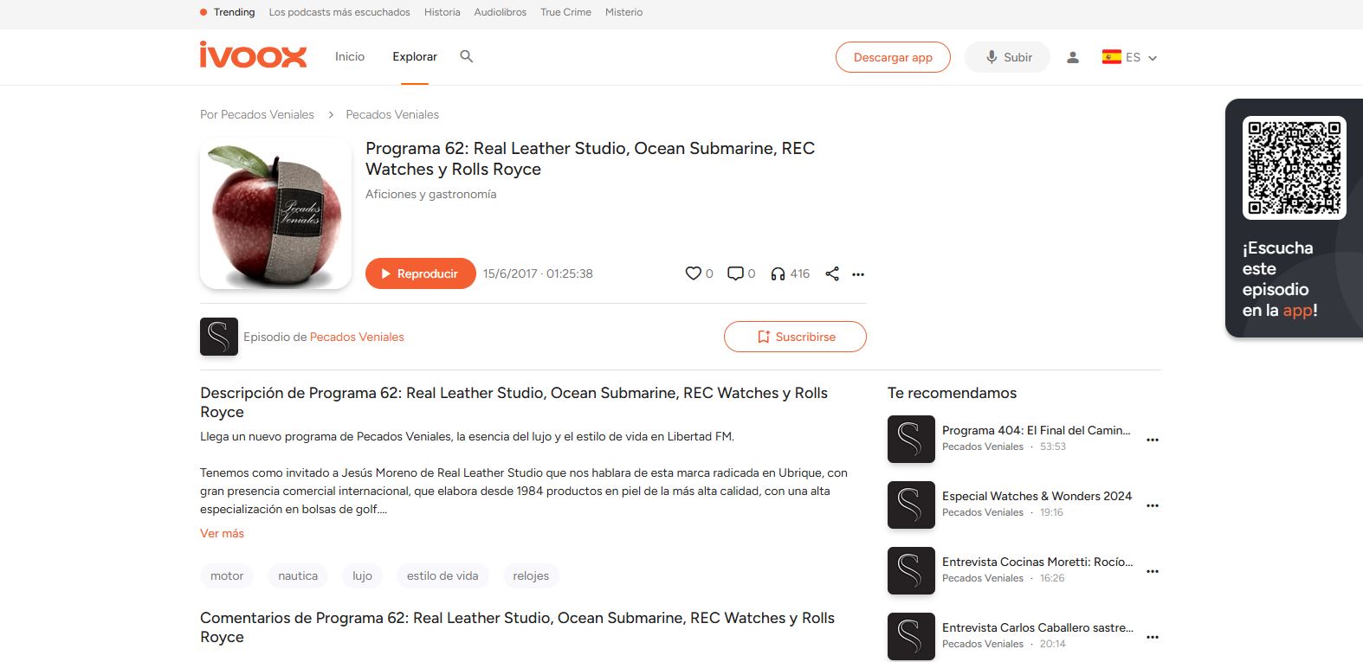Go to the Inicio tab
The height and width of the screenshot is (662, 1363).
350,56
